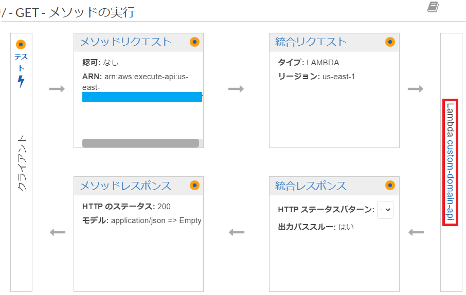Click the blue lightning bolt test icon

pyautogui.click(x=21, y=81)
